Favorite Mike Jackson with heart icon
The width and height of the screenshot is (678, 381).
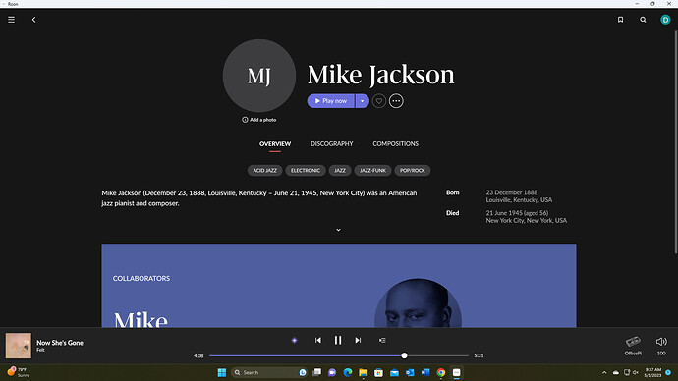tap(379, 101)
